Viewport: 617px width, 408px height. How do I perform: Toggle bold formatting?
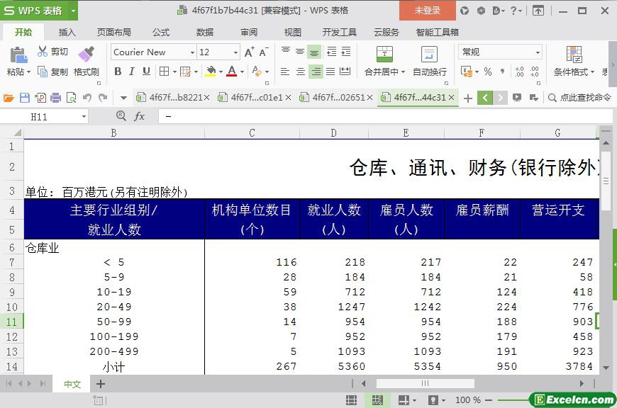tap(118, 72)
